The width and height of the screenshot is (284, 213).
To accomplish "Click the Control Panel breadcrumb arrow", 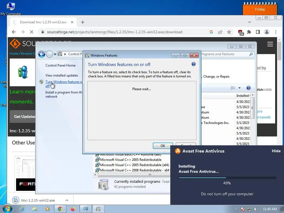I will coord(65,54).
